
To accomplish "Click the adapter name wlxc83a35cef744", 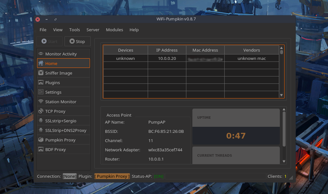I will coord(165,150).
